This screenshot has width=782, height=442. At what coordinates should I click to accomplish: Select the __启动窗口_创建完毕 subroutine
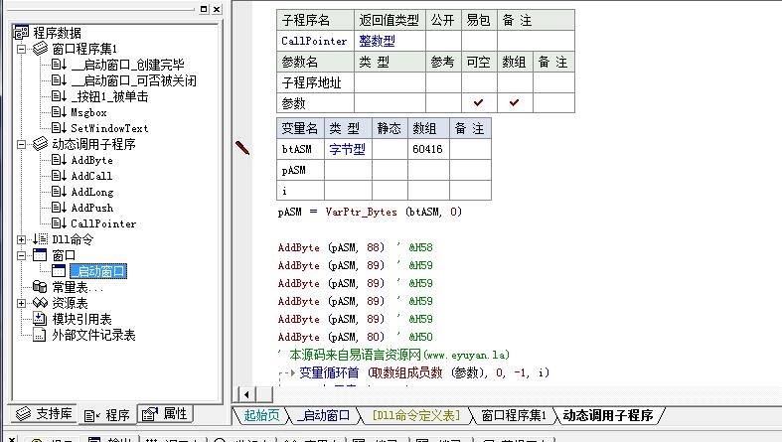pyautogui.click(x=127, y=65)
